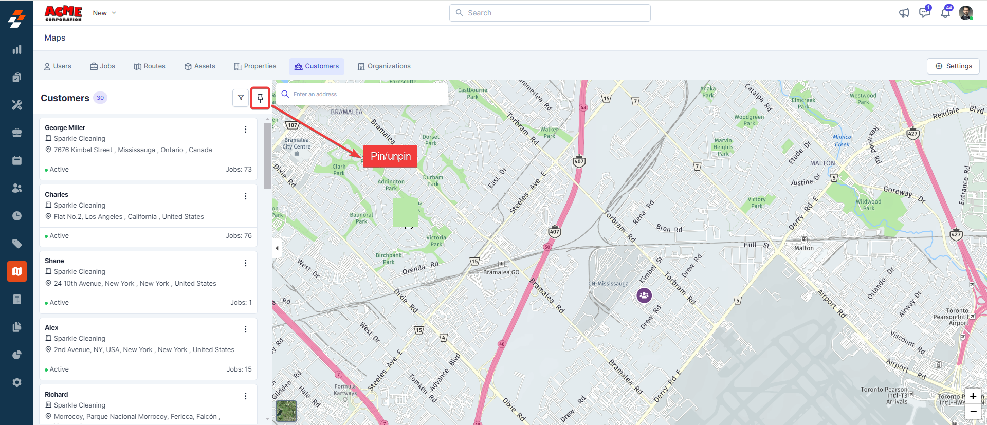Viewport: 987px width, 425px height.
Task: Collapse the customers side panel arrow
Action: [277, 248]
